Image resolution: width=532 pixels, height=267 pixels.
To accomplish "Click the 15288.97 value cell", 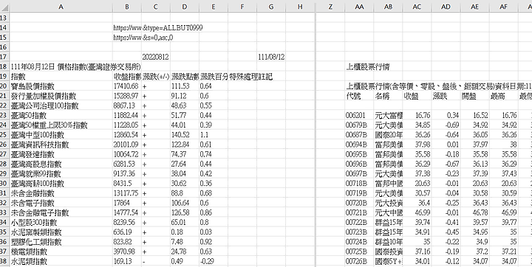I will (127, 96).
